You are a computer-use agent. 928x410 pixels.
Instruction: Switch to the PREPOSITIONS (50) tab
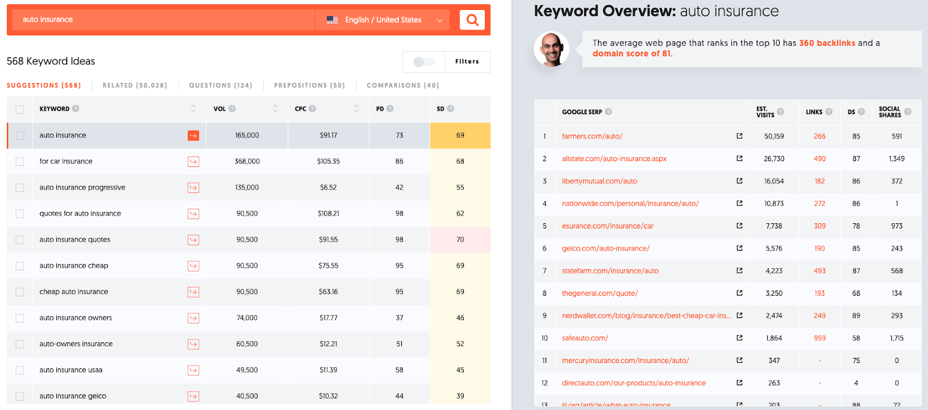click(309, 85)
